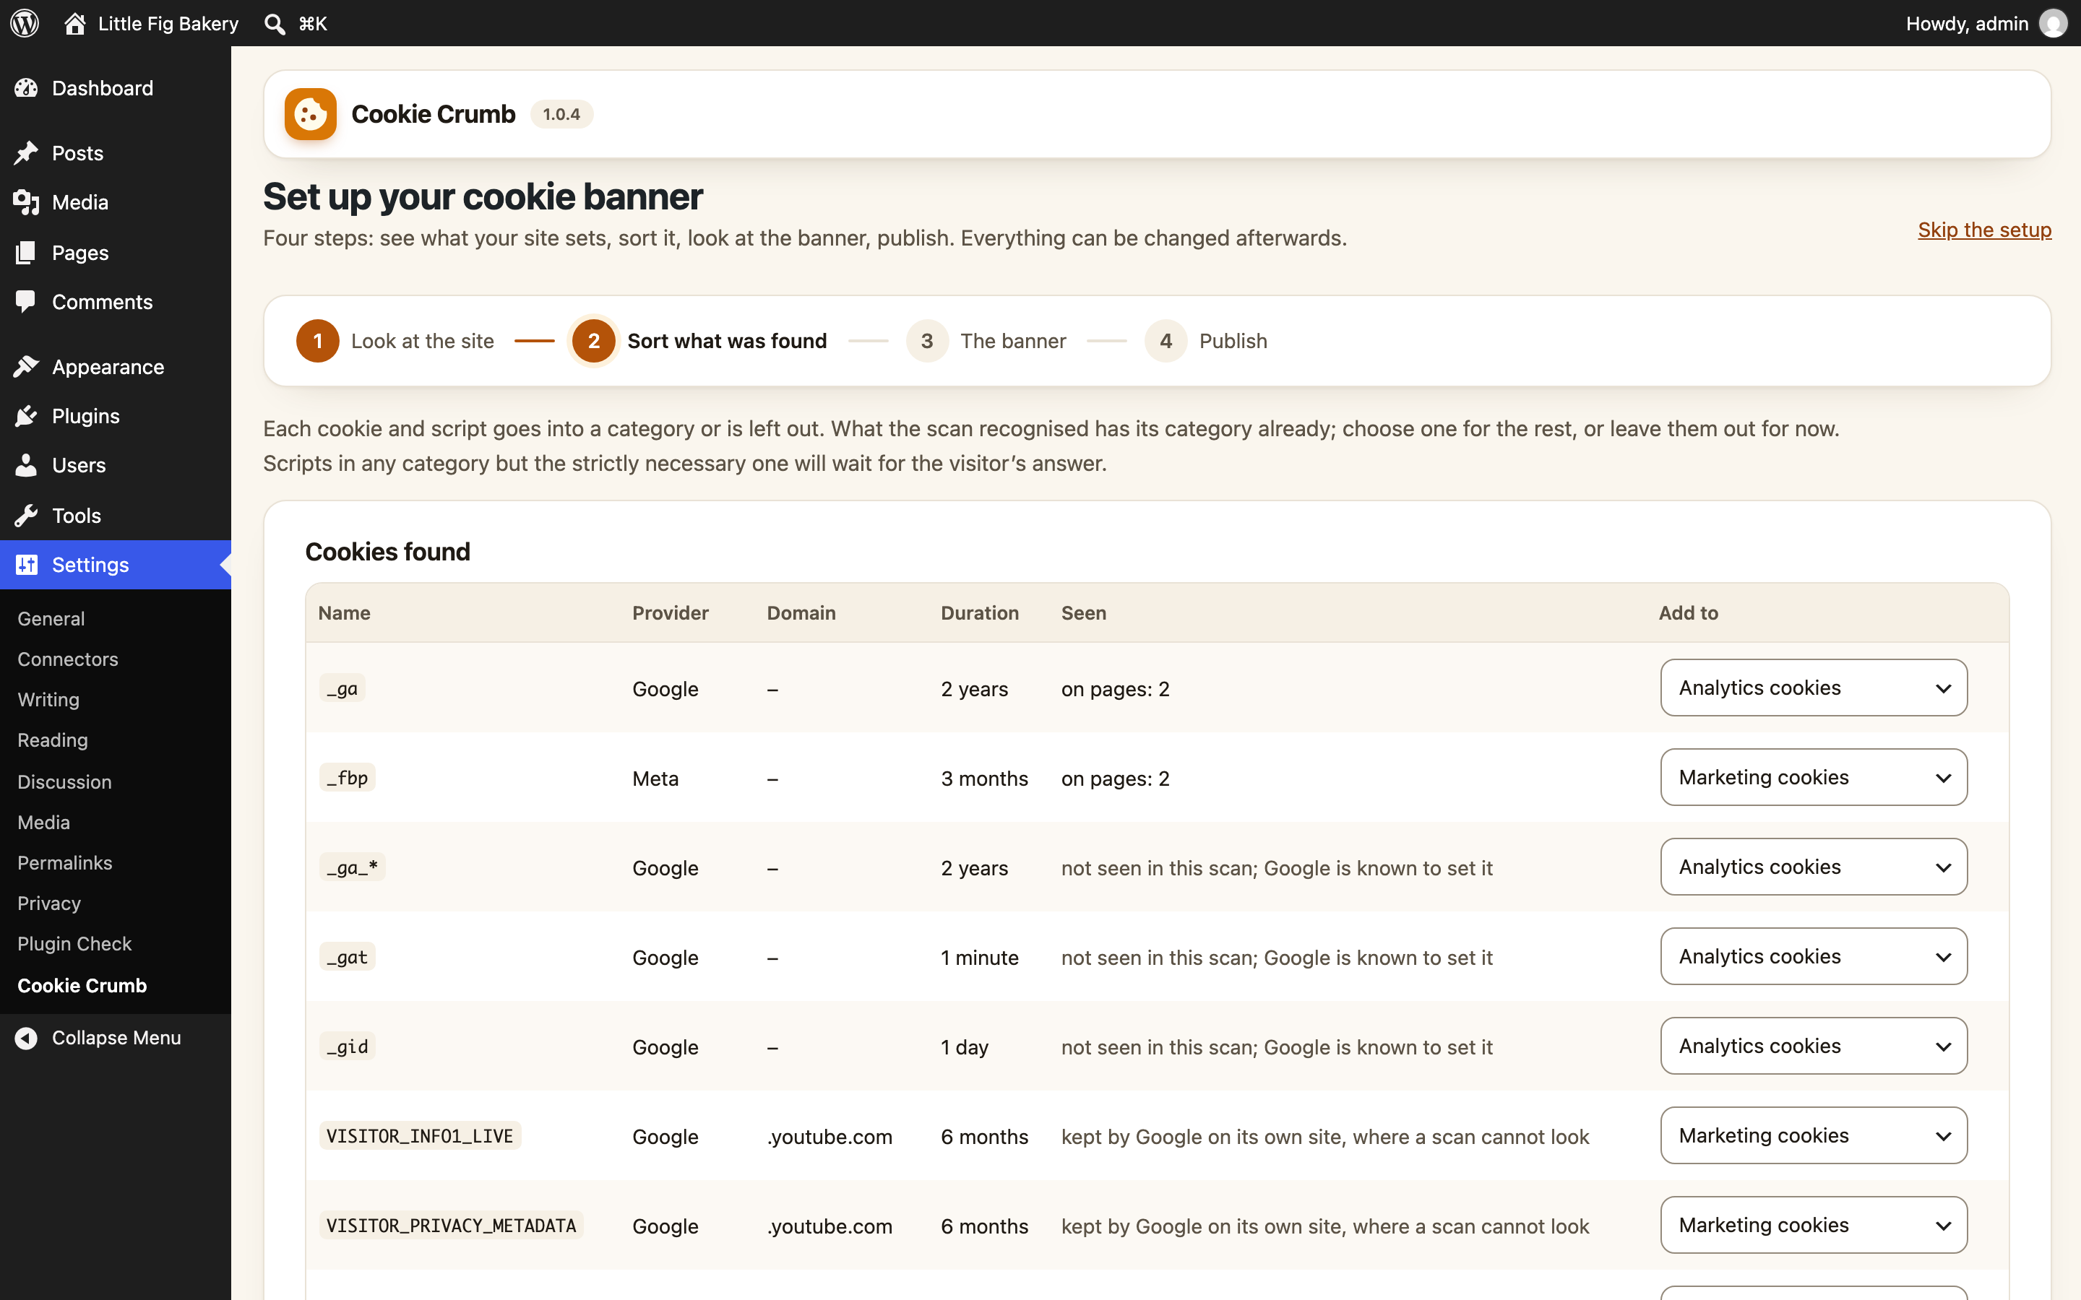This screenshot has height=1300, width=2081.
Task: Open category dropdown for _ga cookie
Action: click(1814, 688)
